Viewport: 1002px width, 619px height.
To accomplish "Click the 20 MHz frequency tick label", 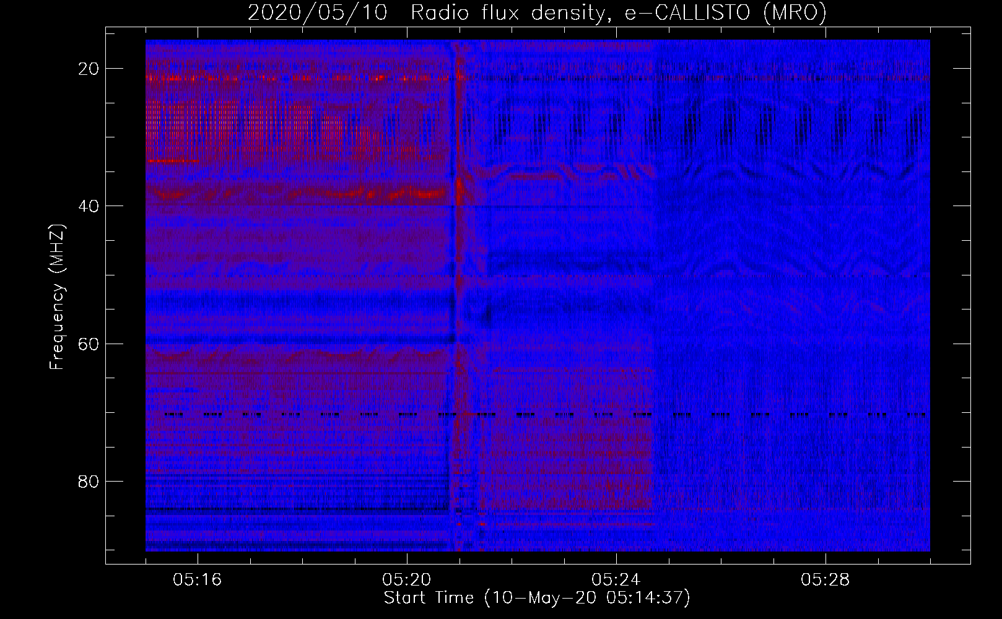I will 89,69.
